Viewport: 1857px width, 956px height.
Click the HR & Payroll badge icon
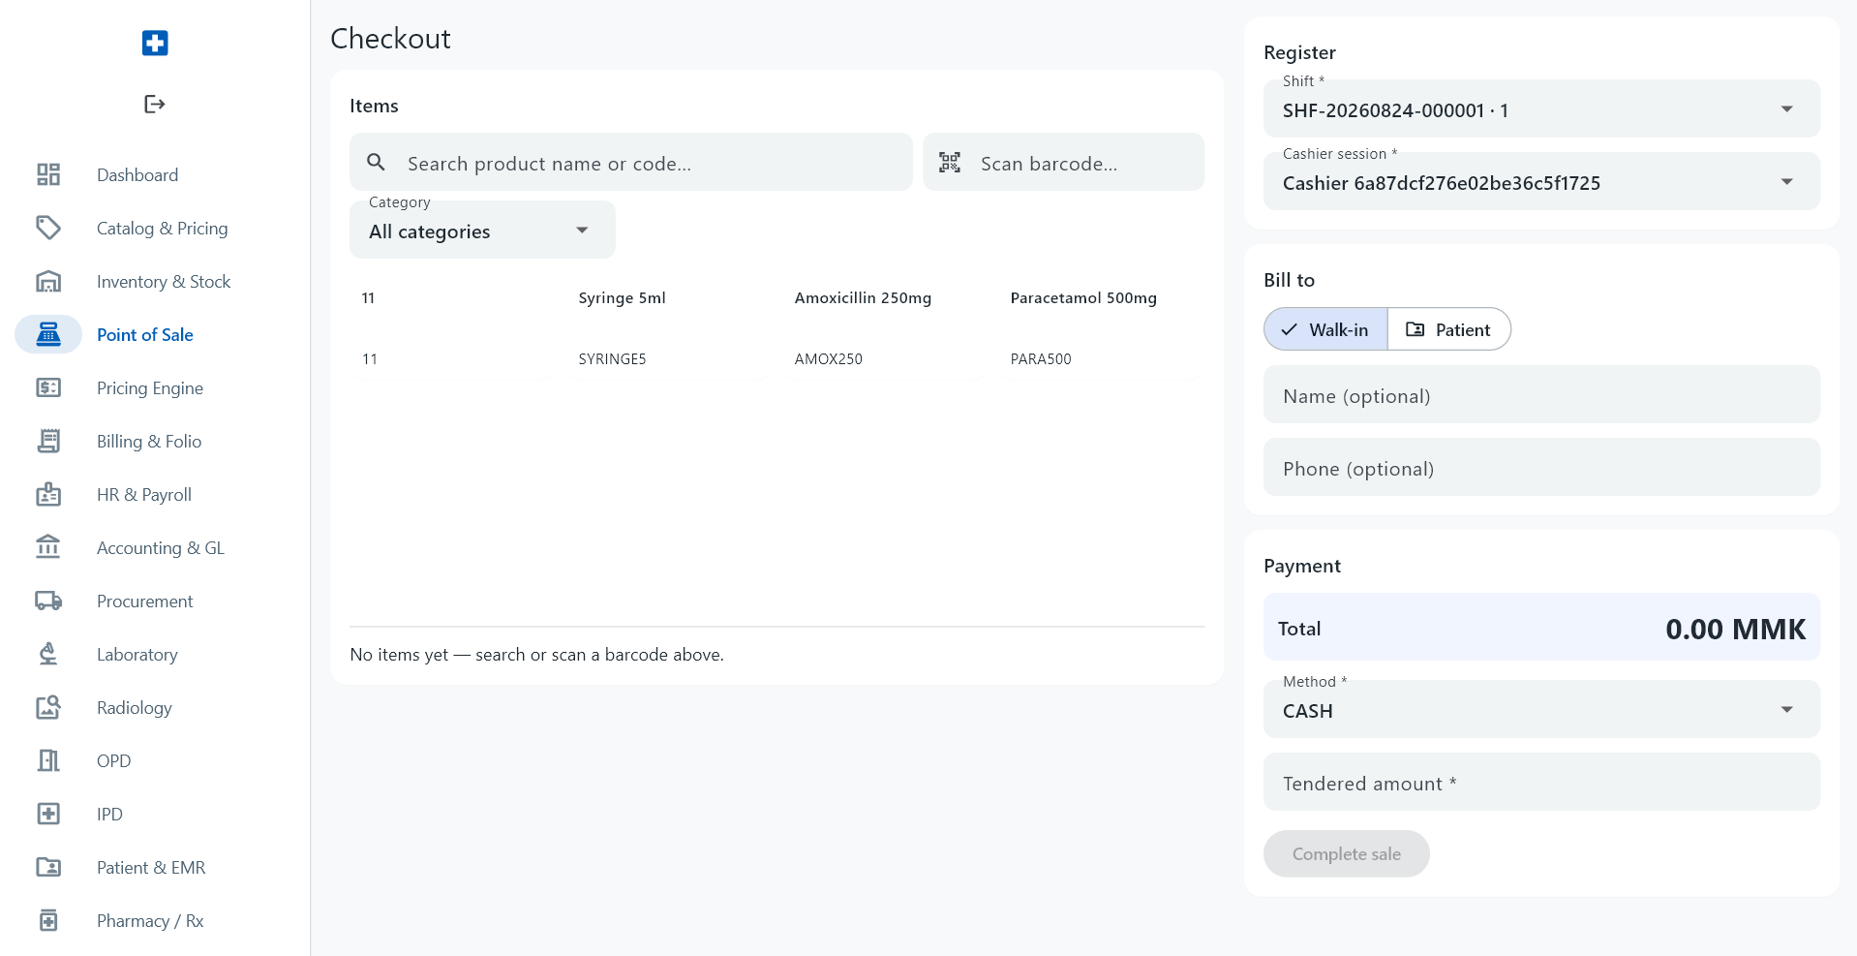click(x=48, y=494)
